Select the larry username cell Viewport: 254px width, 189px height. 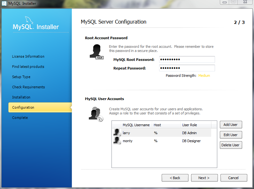[126, 133]
